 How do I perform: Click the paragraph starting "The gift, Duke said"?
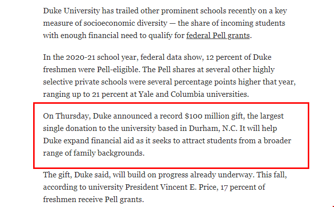[x=168, y=187]
